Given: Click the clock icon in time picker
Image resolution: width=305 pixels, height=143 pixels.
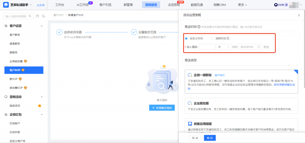Looking at the screenshot, I should coord(259,47).
